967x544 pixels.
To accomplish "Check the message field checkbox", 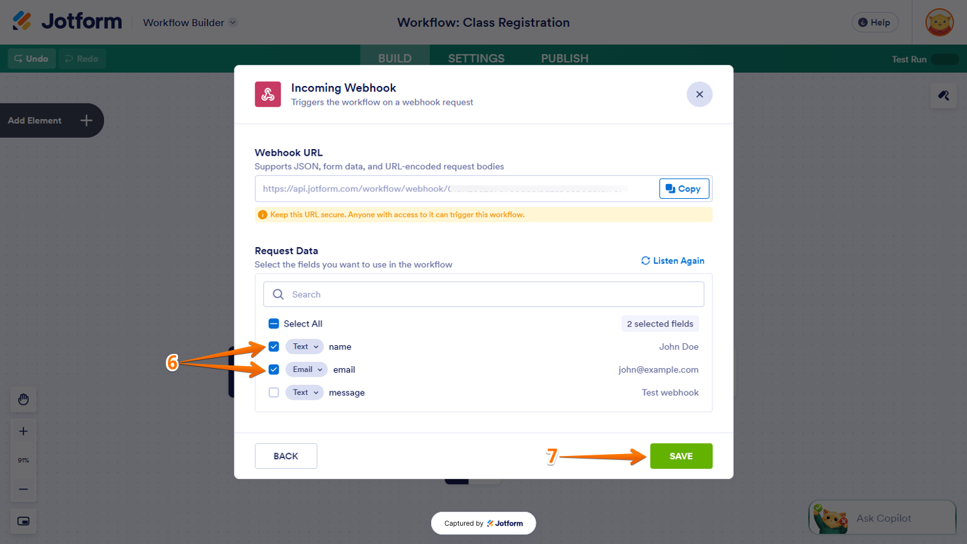I will point(273,392).
